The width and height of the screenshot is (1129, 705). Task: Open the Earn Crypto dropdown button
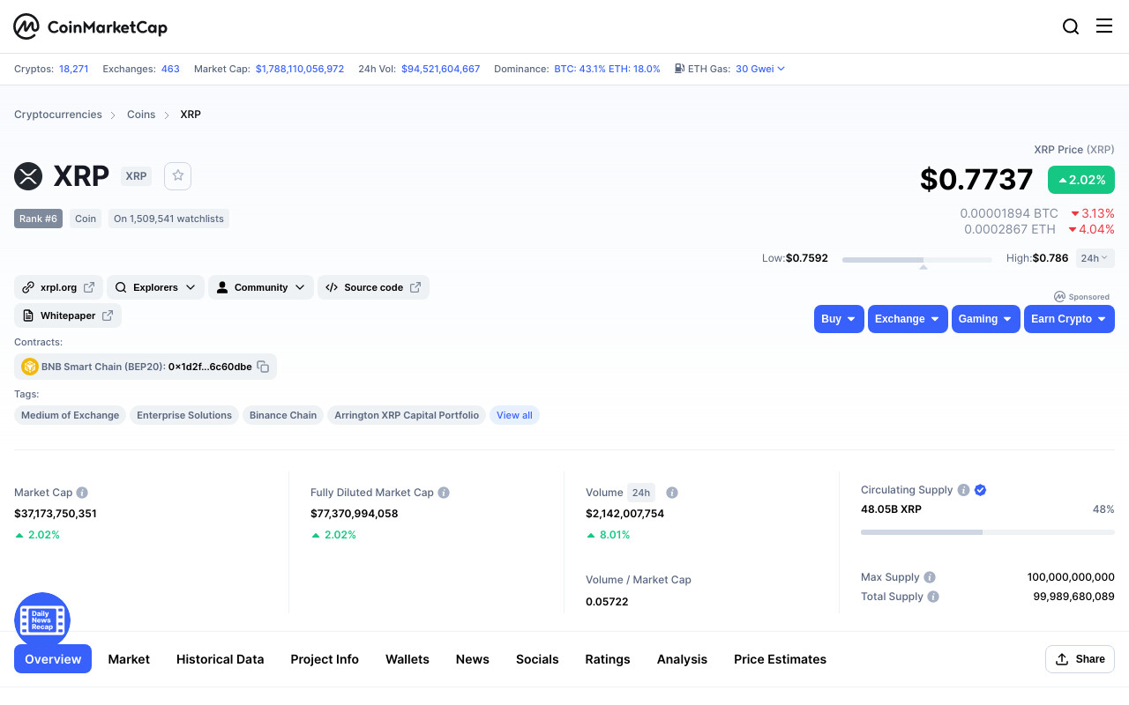coord(1069,319)
